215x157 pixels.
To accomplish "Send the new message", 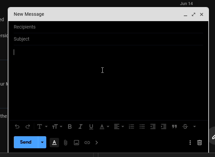I will point(26,142).
